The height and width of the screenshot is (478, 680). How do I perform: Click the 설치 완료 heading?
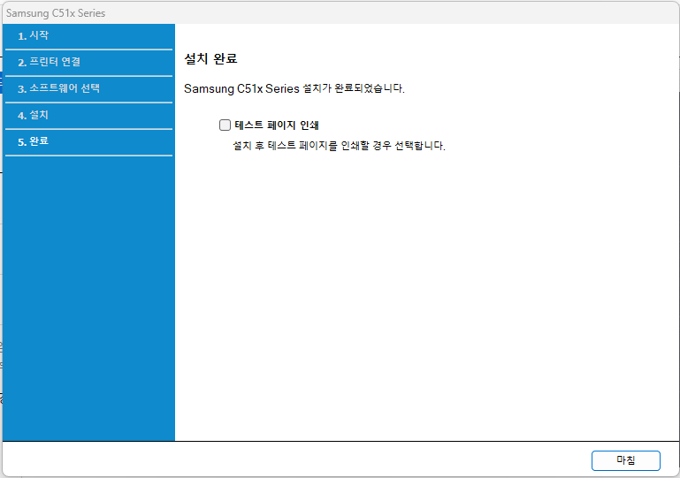pyautogui.click(x=210, y=58)
